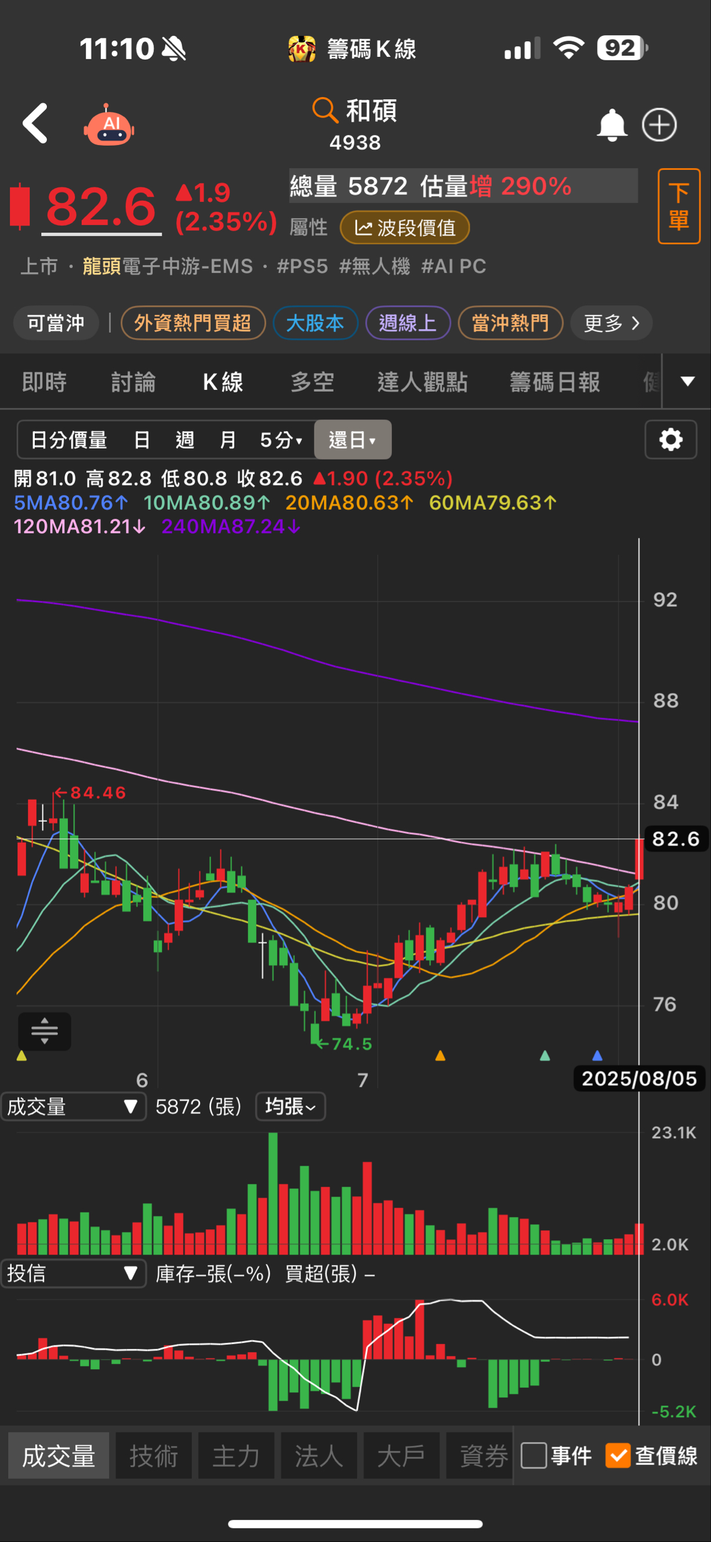Tap the 74.5 low price marker

point(344,1044)
